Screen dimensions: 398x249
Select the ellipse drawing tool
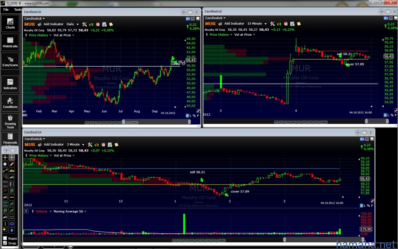pyautogui.click(x=12, y=224)
